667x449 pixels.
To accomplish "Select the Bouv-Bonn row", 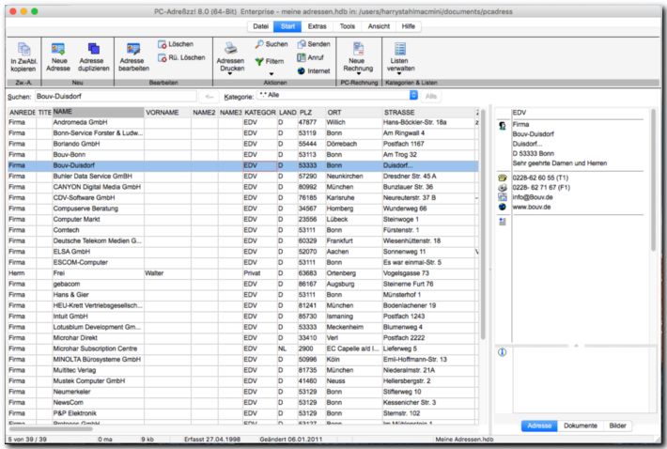I will click(242, 155).
